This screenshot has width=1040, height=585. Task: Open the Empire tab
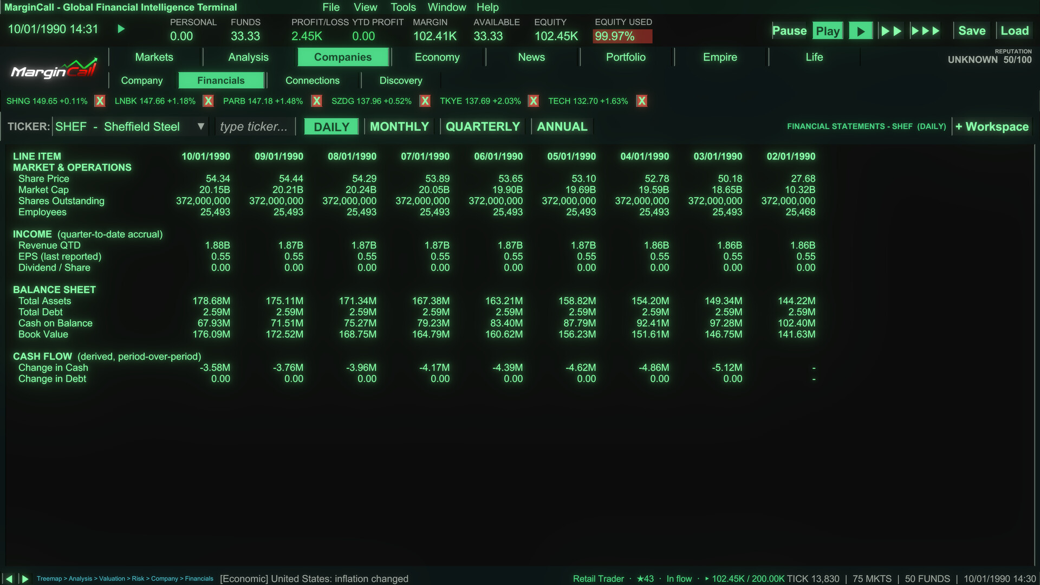(720, 57)
